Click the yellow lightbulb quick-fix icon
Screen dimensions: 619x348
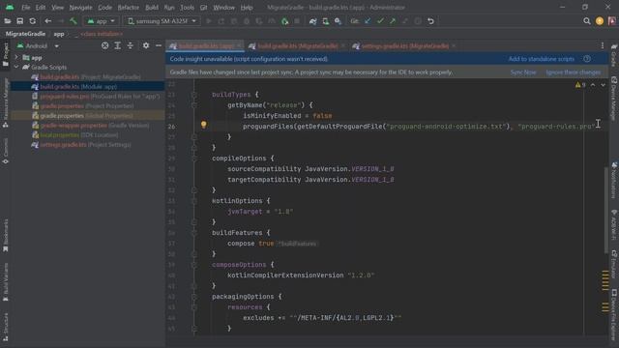204,125
